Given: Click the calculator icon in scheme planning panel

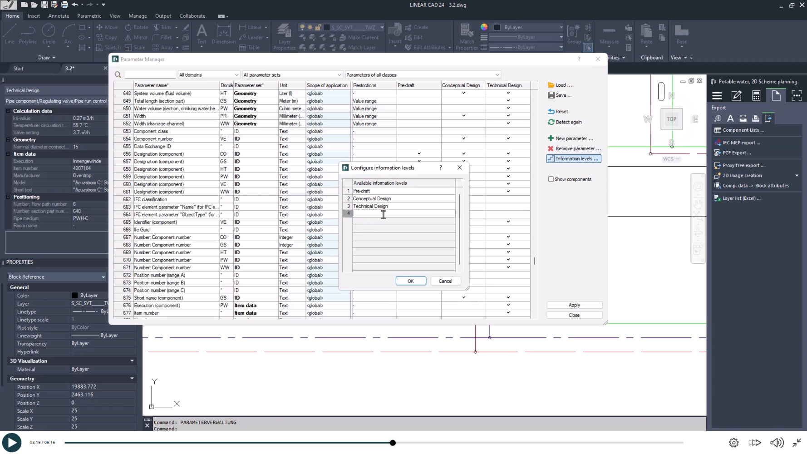Looking at the screenshot, I should tap(756, 96).
